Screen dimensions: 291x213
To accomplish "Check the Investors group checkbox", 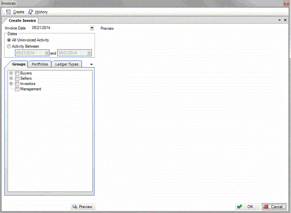I will [17, 84].
